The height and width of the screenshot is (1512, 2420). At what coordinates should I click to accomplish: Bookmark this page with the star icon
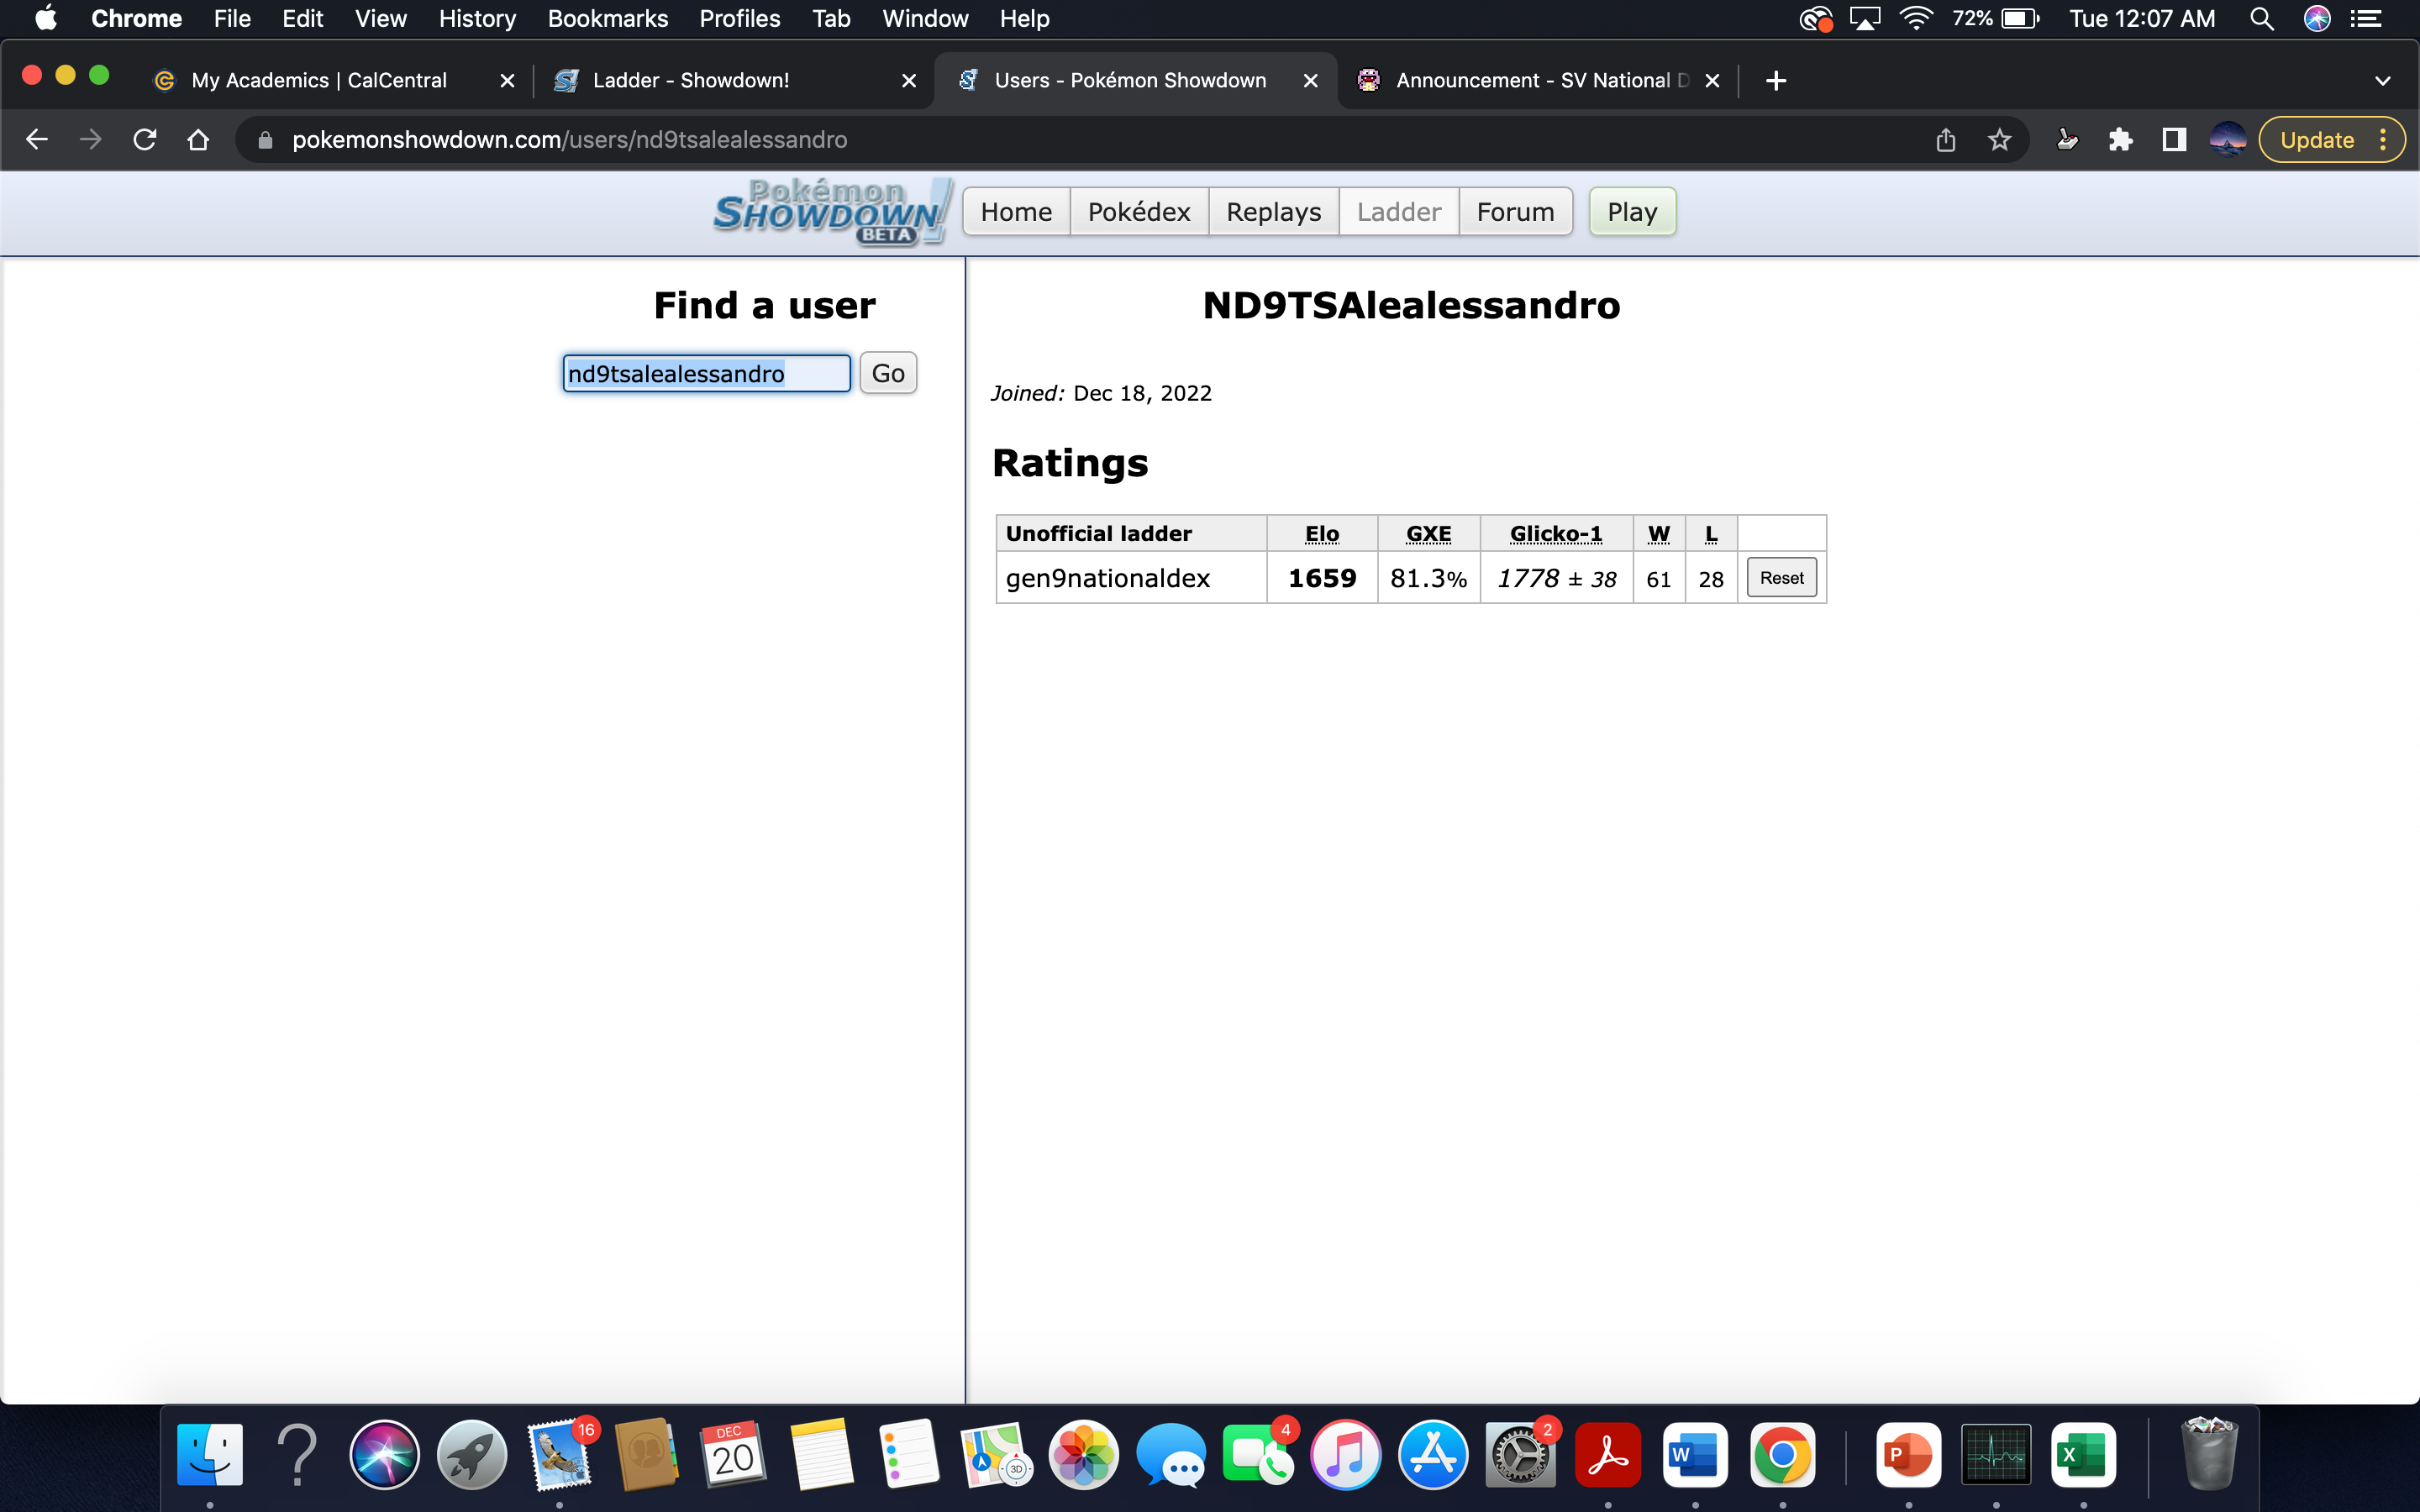(x=1999, y=140)
